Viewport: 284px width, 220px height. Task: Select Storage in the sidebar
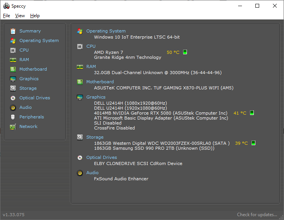(x=28, y=88)
